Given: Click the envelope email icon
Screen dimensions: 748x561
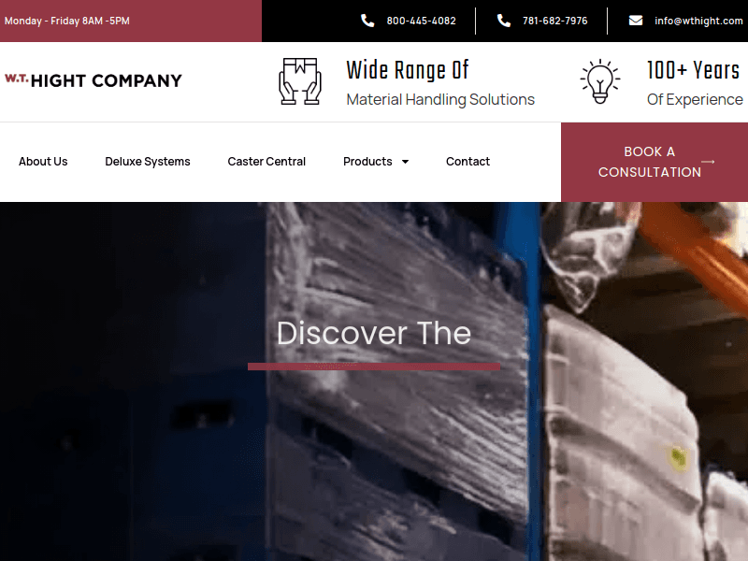Looking at the screenshot, I should point(636,21).
